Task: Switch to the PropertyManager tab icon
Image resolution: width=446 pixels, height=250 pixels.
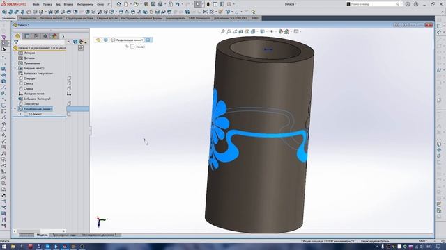Action: [x=26, y=36]
